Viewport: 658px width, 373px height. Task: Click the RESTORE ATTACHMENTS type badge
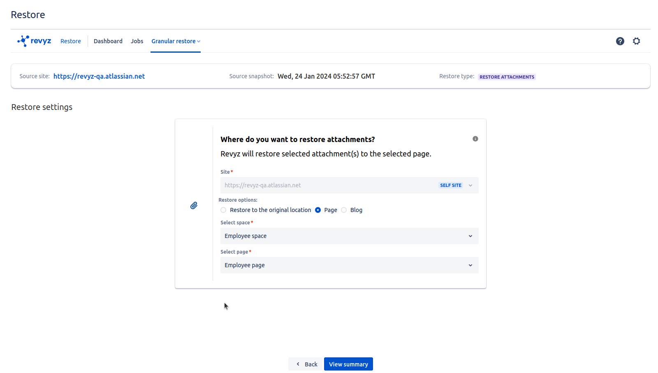click(507, 77)
